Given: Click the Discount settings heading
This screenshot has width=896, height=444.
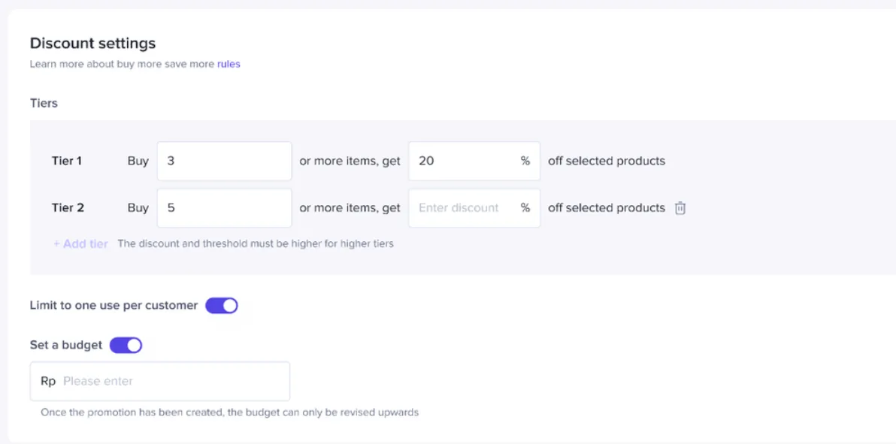Looking at the screenshot, I should click(92, 43).
